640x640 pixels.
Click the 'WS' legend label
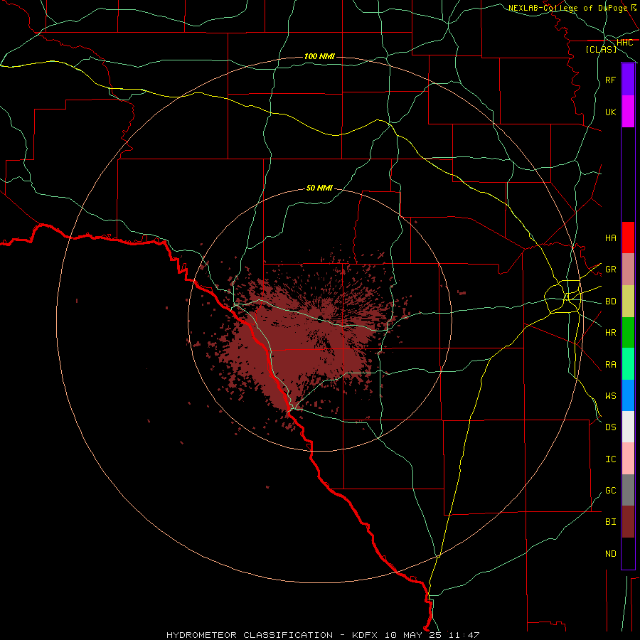(611, 395)
